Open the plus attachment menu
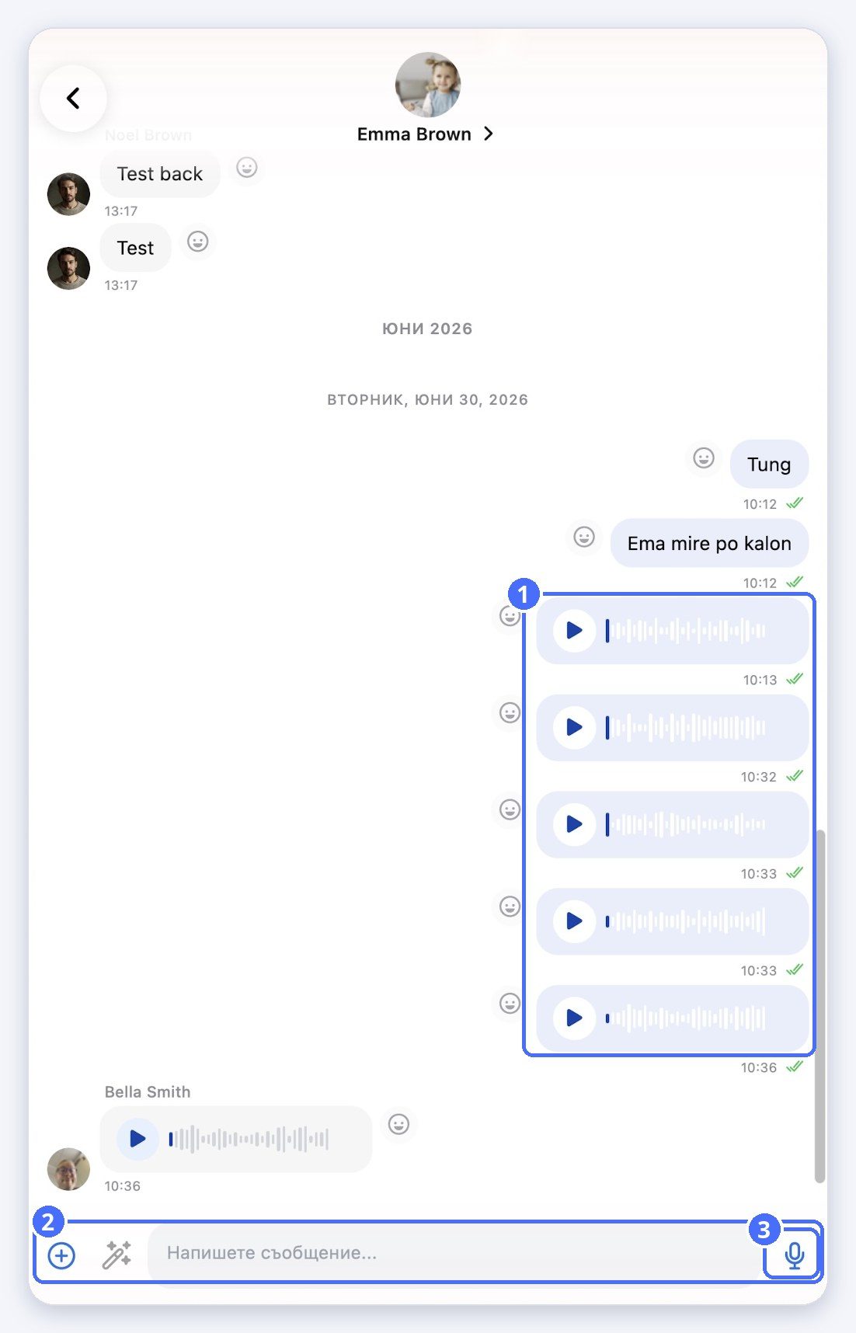Viewport: 856px width, 1333px height. tap(61, 1255)
